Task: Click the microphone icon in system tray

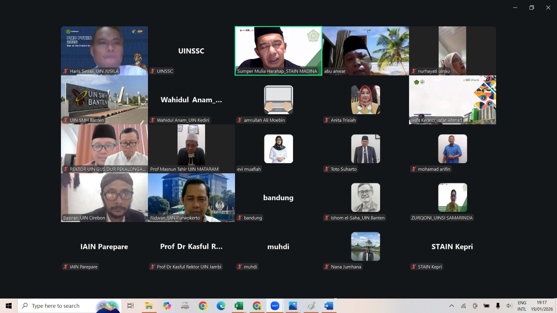Action: point(498,306)
